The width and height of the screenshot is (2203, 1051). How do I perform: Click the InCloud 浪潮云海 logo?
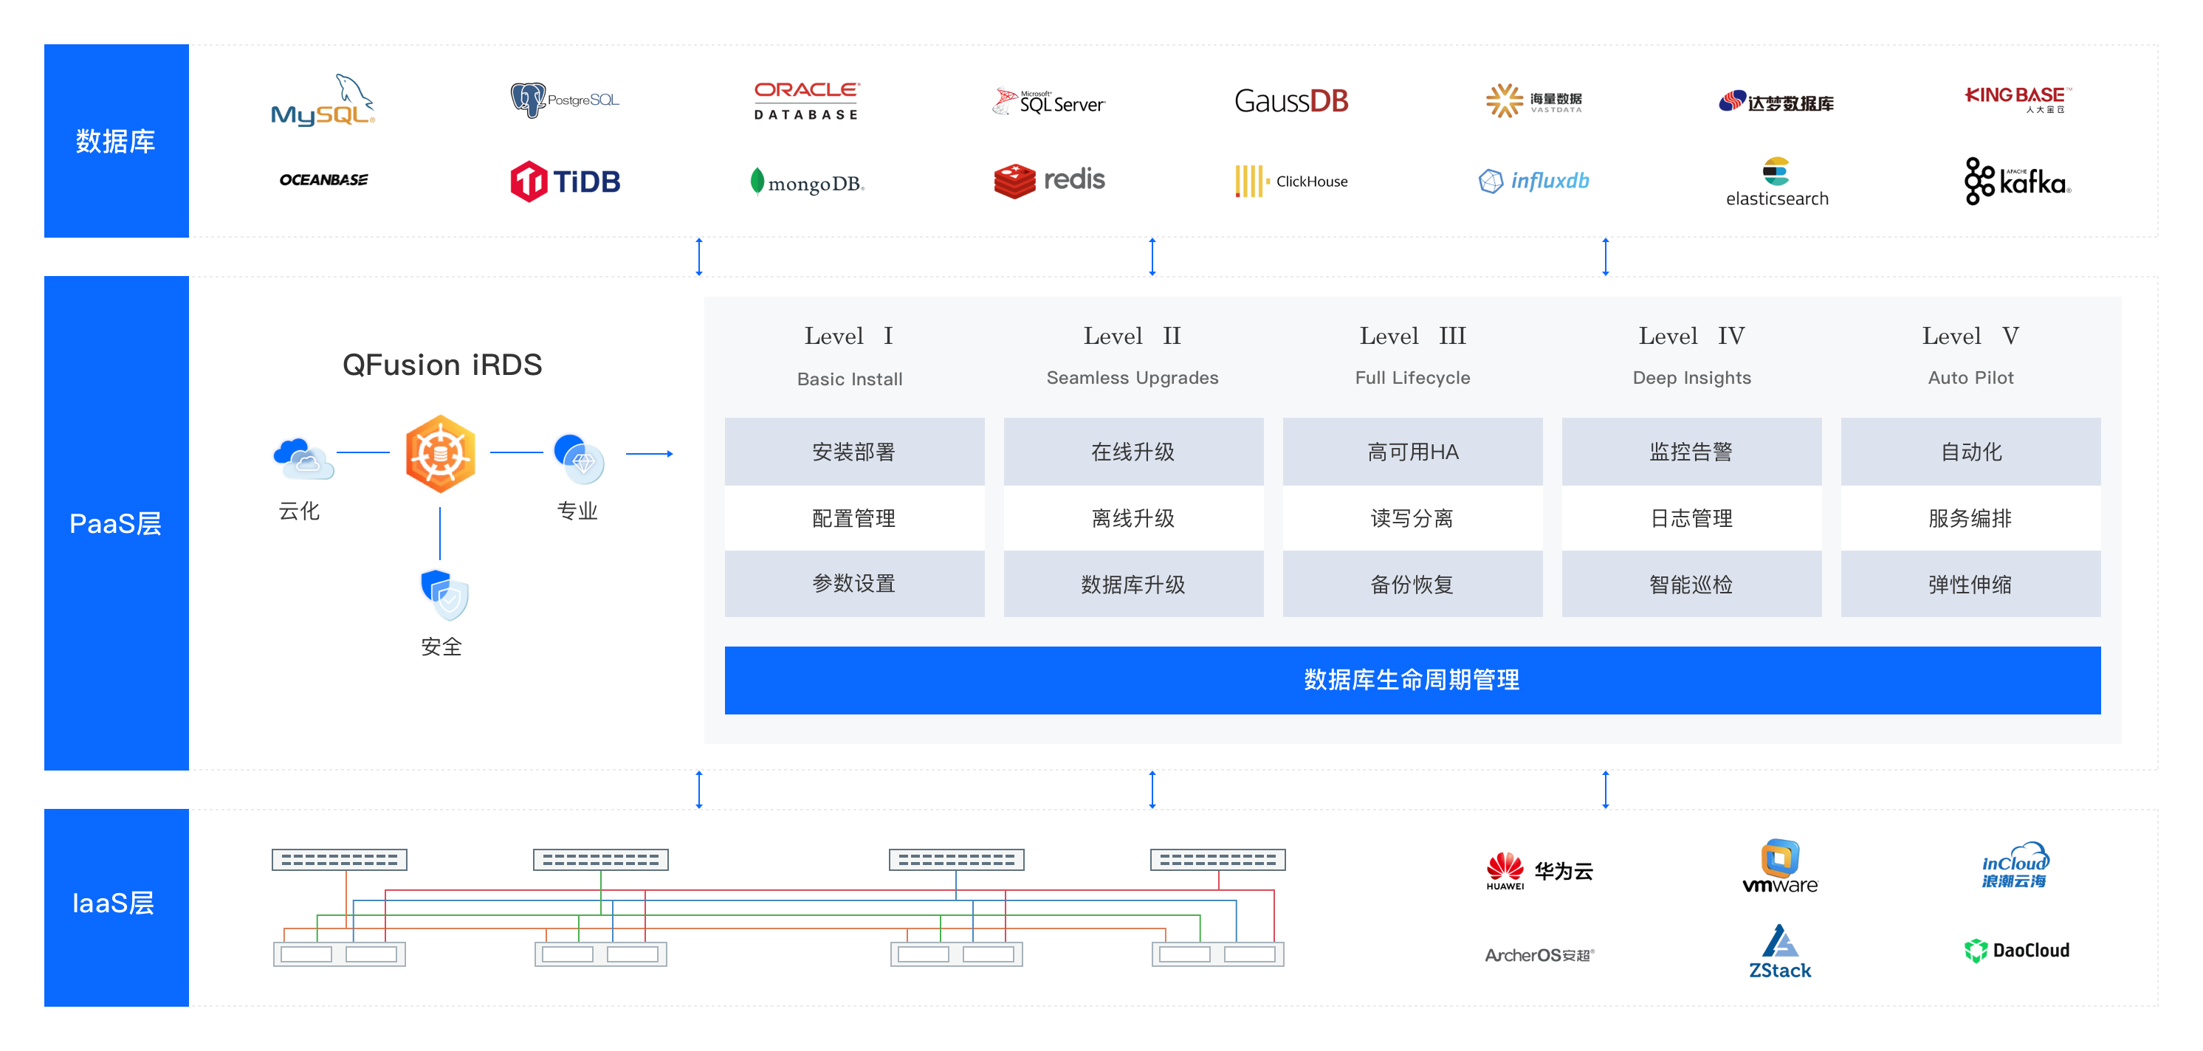[2015, 866]
